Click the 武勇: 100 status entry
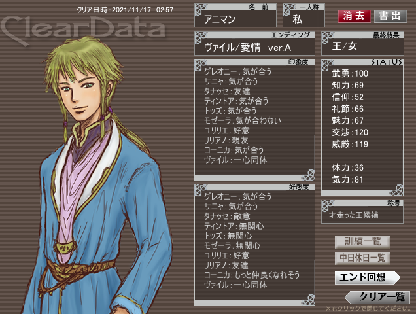Screen dimensions: 416x314 (350, 73)
